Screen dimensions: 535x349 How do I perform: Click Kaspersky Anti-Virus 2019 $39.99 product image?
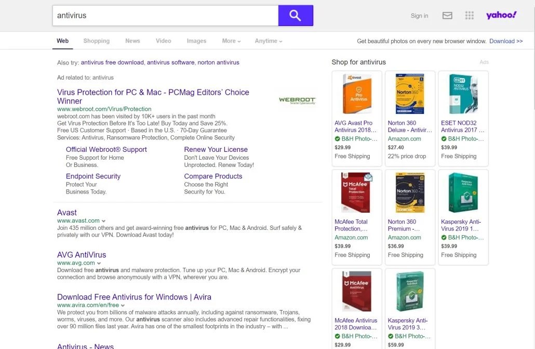coord(463,193)
